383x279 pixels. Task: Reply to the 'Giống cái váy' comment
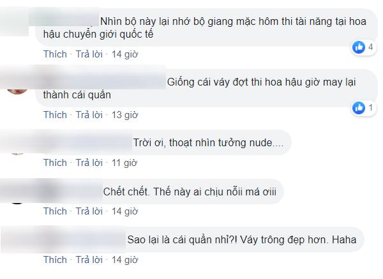tap(89, 115)
